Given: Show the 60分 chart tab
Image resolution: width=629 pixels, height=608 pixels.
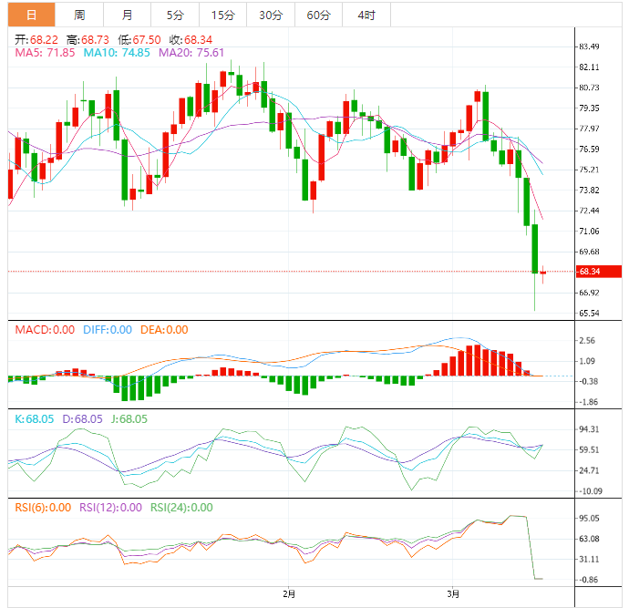Looking at the screenshot, I should coord(318,15).
